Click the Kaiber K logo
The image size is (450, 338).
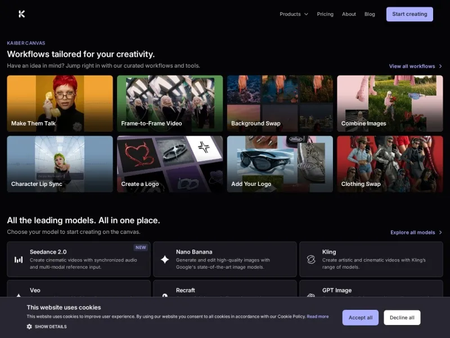pyautogui.click(x=21, y=14)
